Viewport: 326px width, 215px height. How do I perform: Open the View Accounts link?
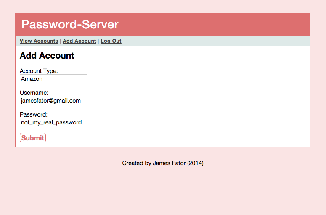click(x=39, y=41)
